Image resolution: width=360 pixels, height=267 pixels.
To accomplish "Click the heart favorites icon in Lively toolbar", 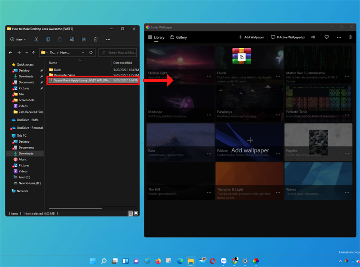I will coord(327,37).
